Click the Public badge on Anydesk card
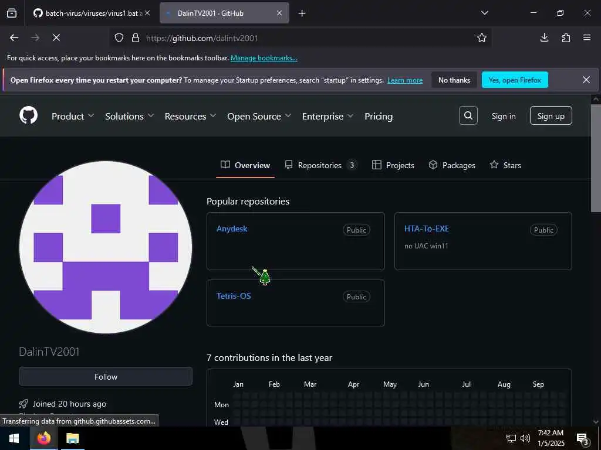The height and width of the screenshot is (450, 601). pos(356,230)
